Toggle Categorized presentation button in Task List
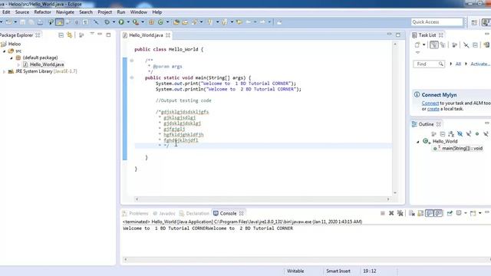491x276 pixels. point(433,45)
